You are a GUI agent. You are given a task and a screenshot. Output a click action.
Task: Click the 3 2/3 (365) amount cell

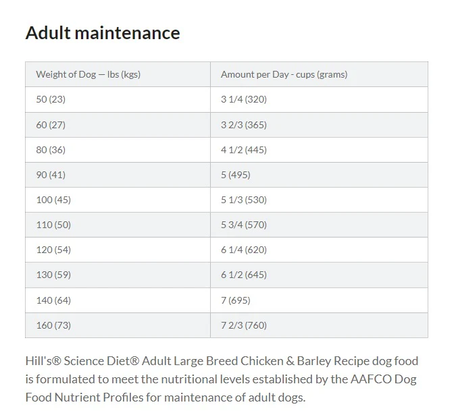point(319,125)
